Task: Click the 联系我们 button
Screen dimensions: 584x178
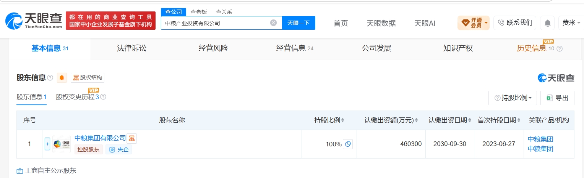Action: point(515,23)
